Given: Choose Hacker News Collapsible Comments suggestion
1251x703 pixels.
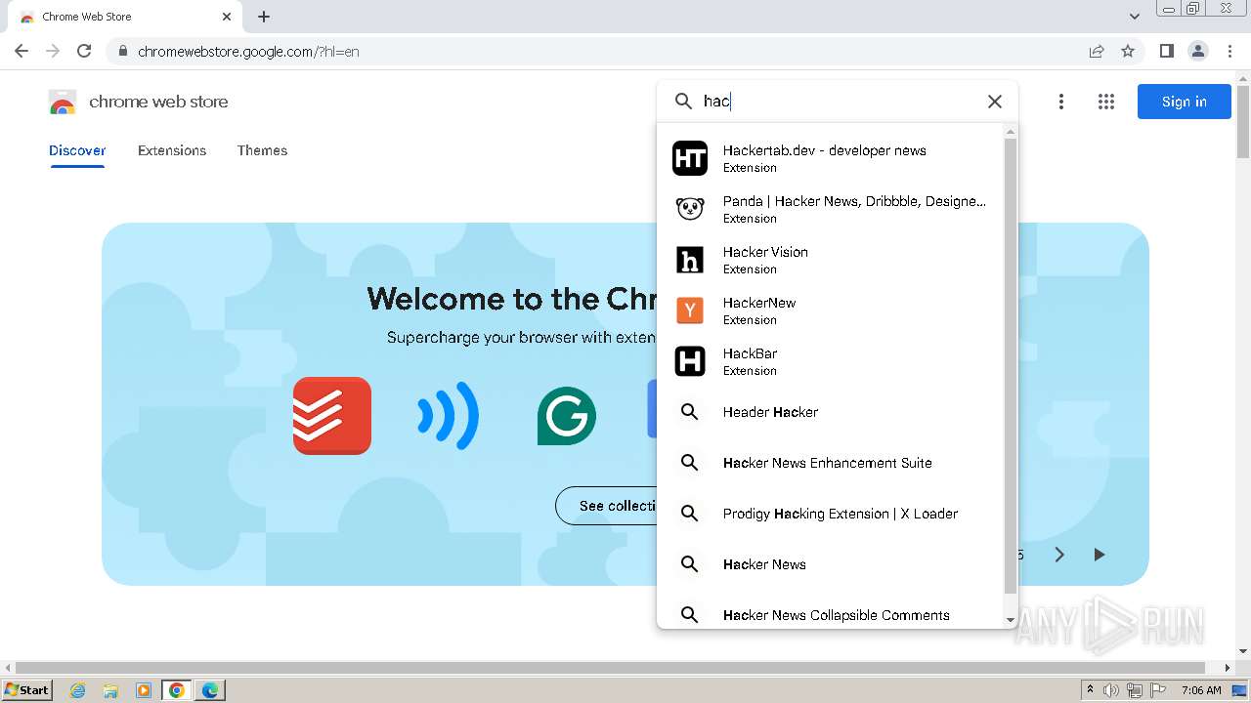Looking at the screenshot, I should click(831, 613).
